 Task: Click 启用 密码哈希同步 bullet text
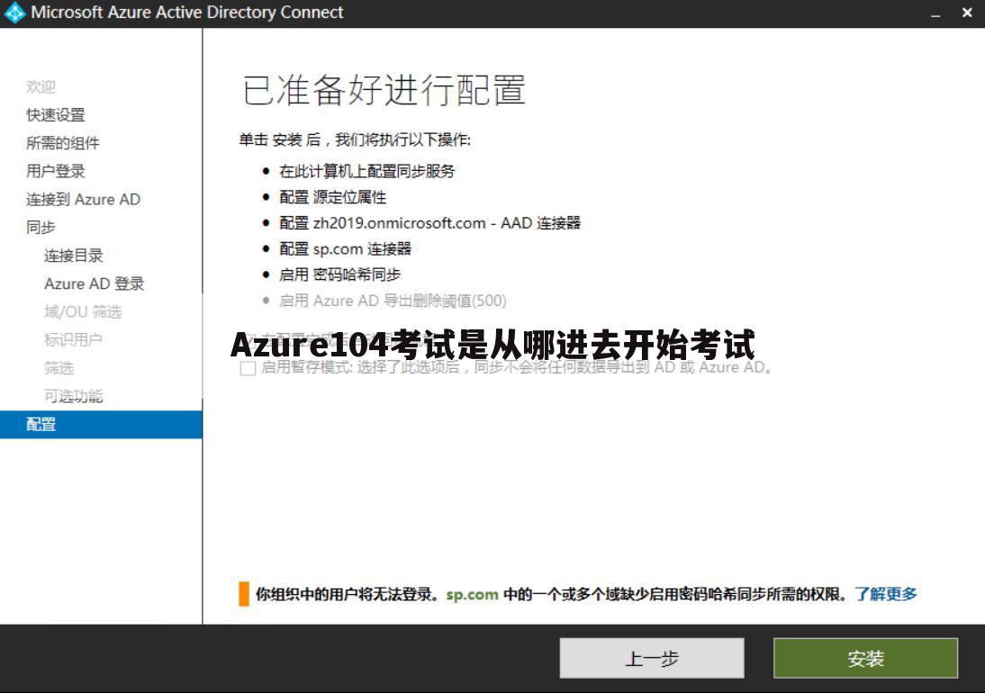click(339, 274)
